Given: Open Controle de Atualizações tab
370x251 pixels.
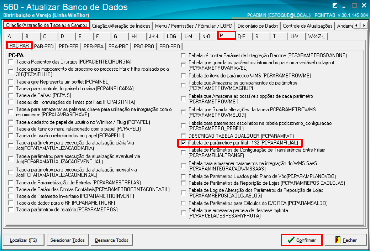Looking at the screenshot, I should click(x=308, y=26).
